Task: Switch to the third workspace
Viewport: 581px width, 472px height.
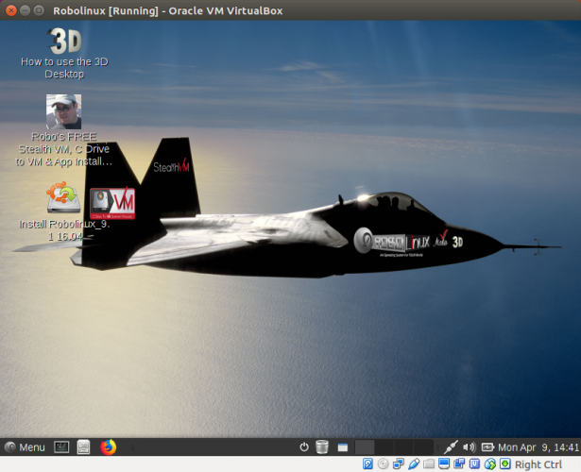Action: pyautogui.click(x=403, y=447)
